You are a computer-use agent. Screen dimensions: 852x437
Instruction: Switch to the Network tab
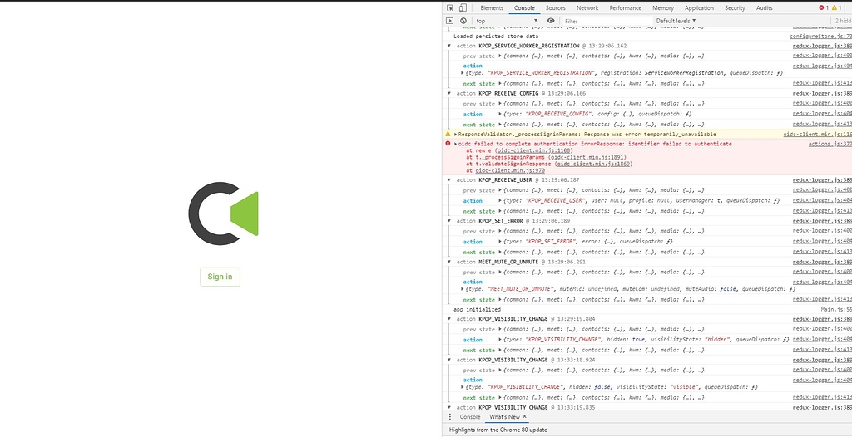click(x=587, y=7)
